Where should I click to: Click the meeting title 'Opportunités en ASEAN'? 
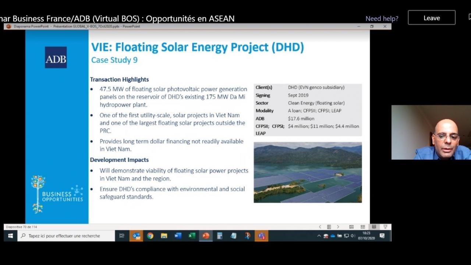coord(190,18)
